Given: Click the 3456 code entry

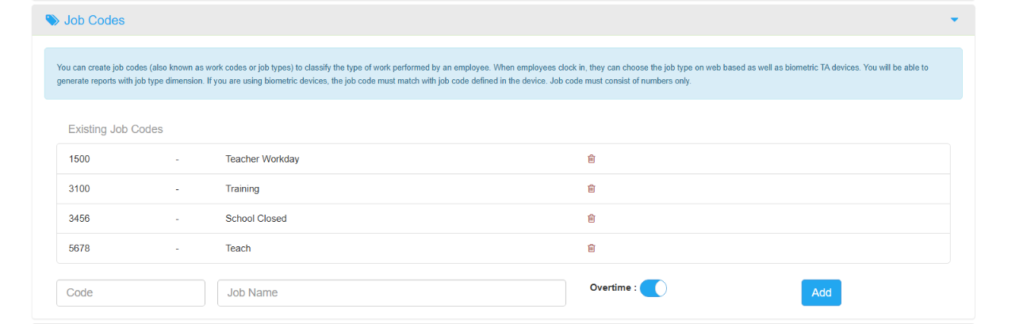Looking at the screenshot, I should tap(79, 219).
